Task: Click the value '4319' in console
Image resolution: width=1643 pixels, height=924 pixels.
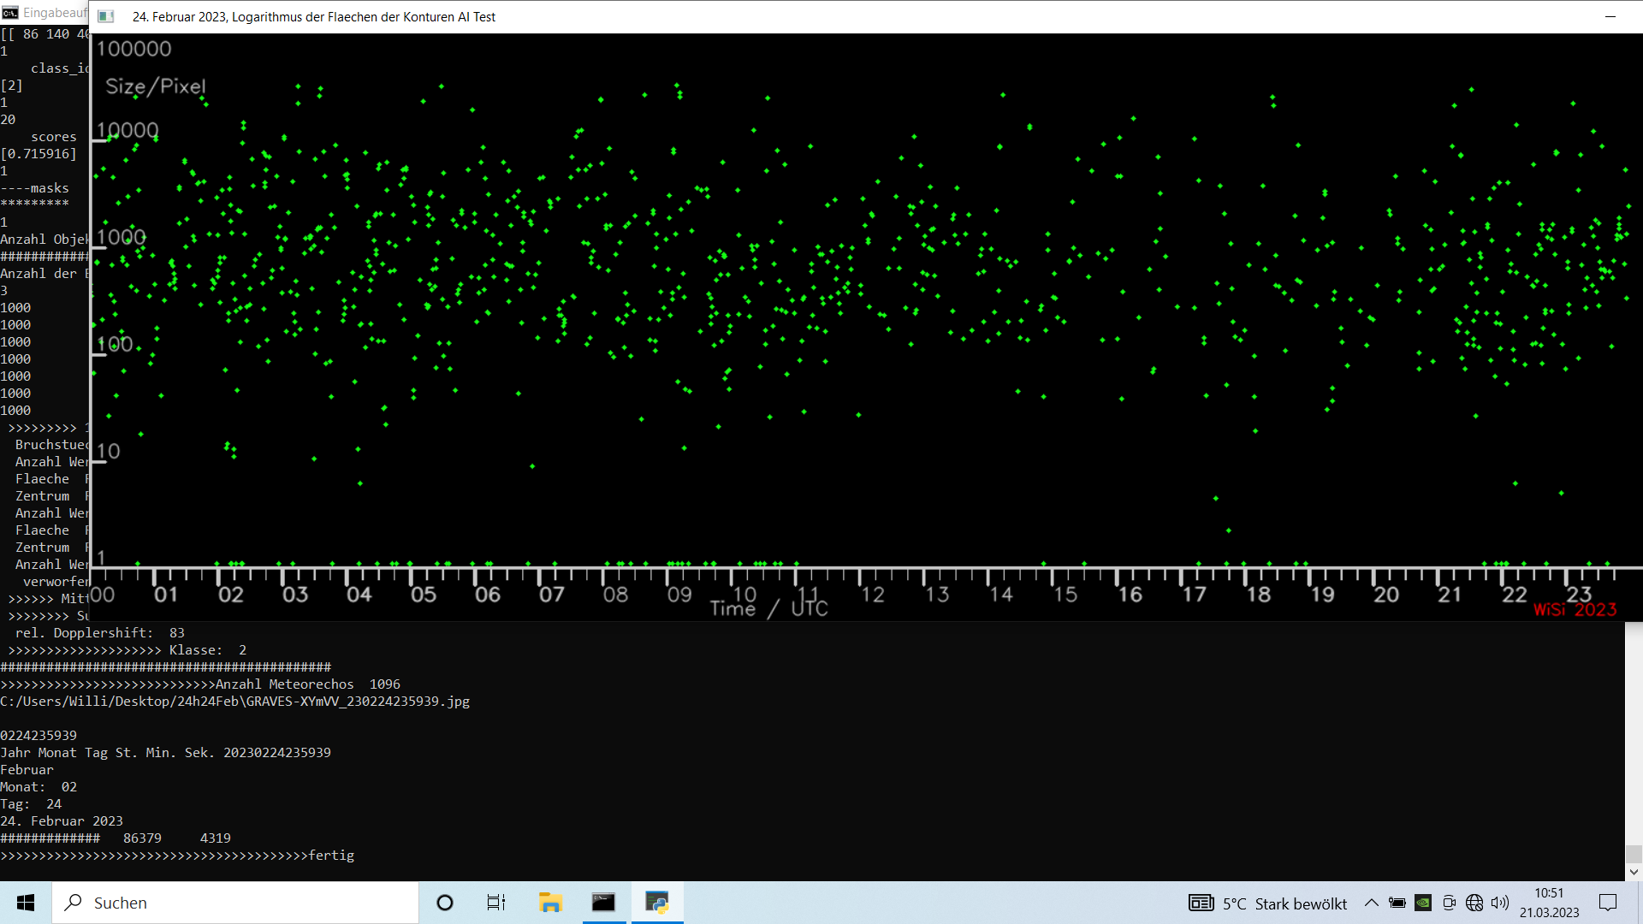Action: click(x=216, y=838)
